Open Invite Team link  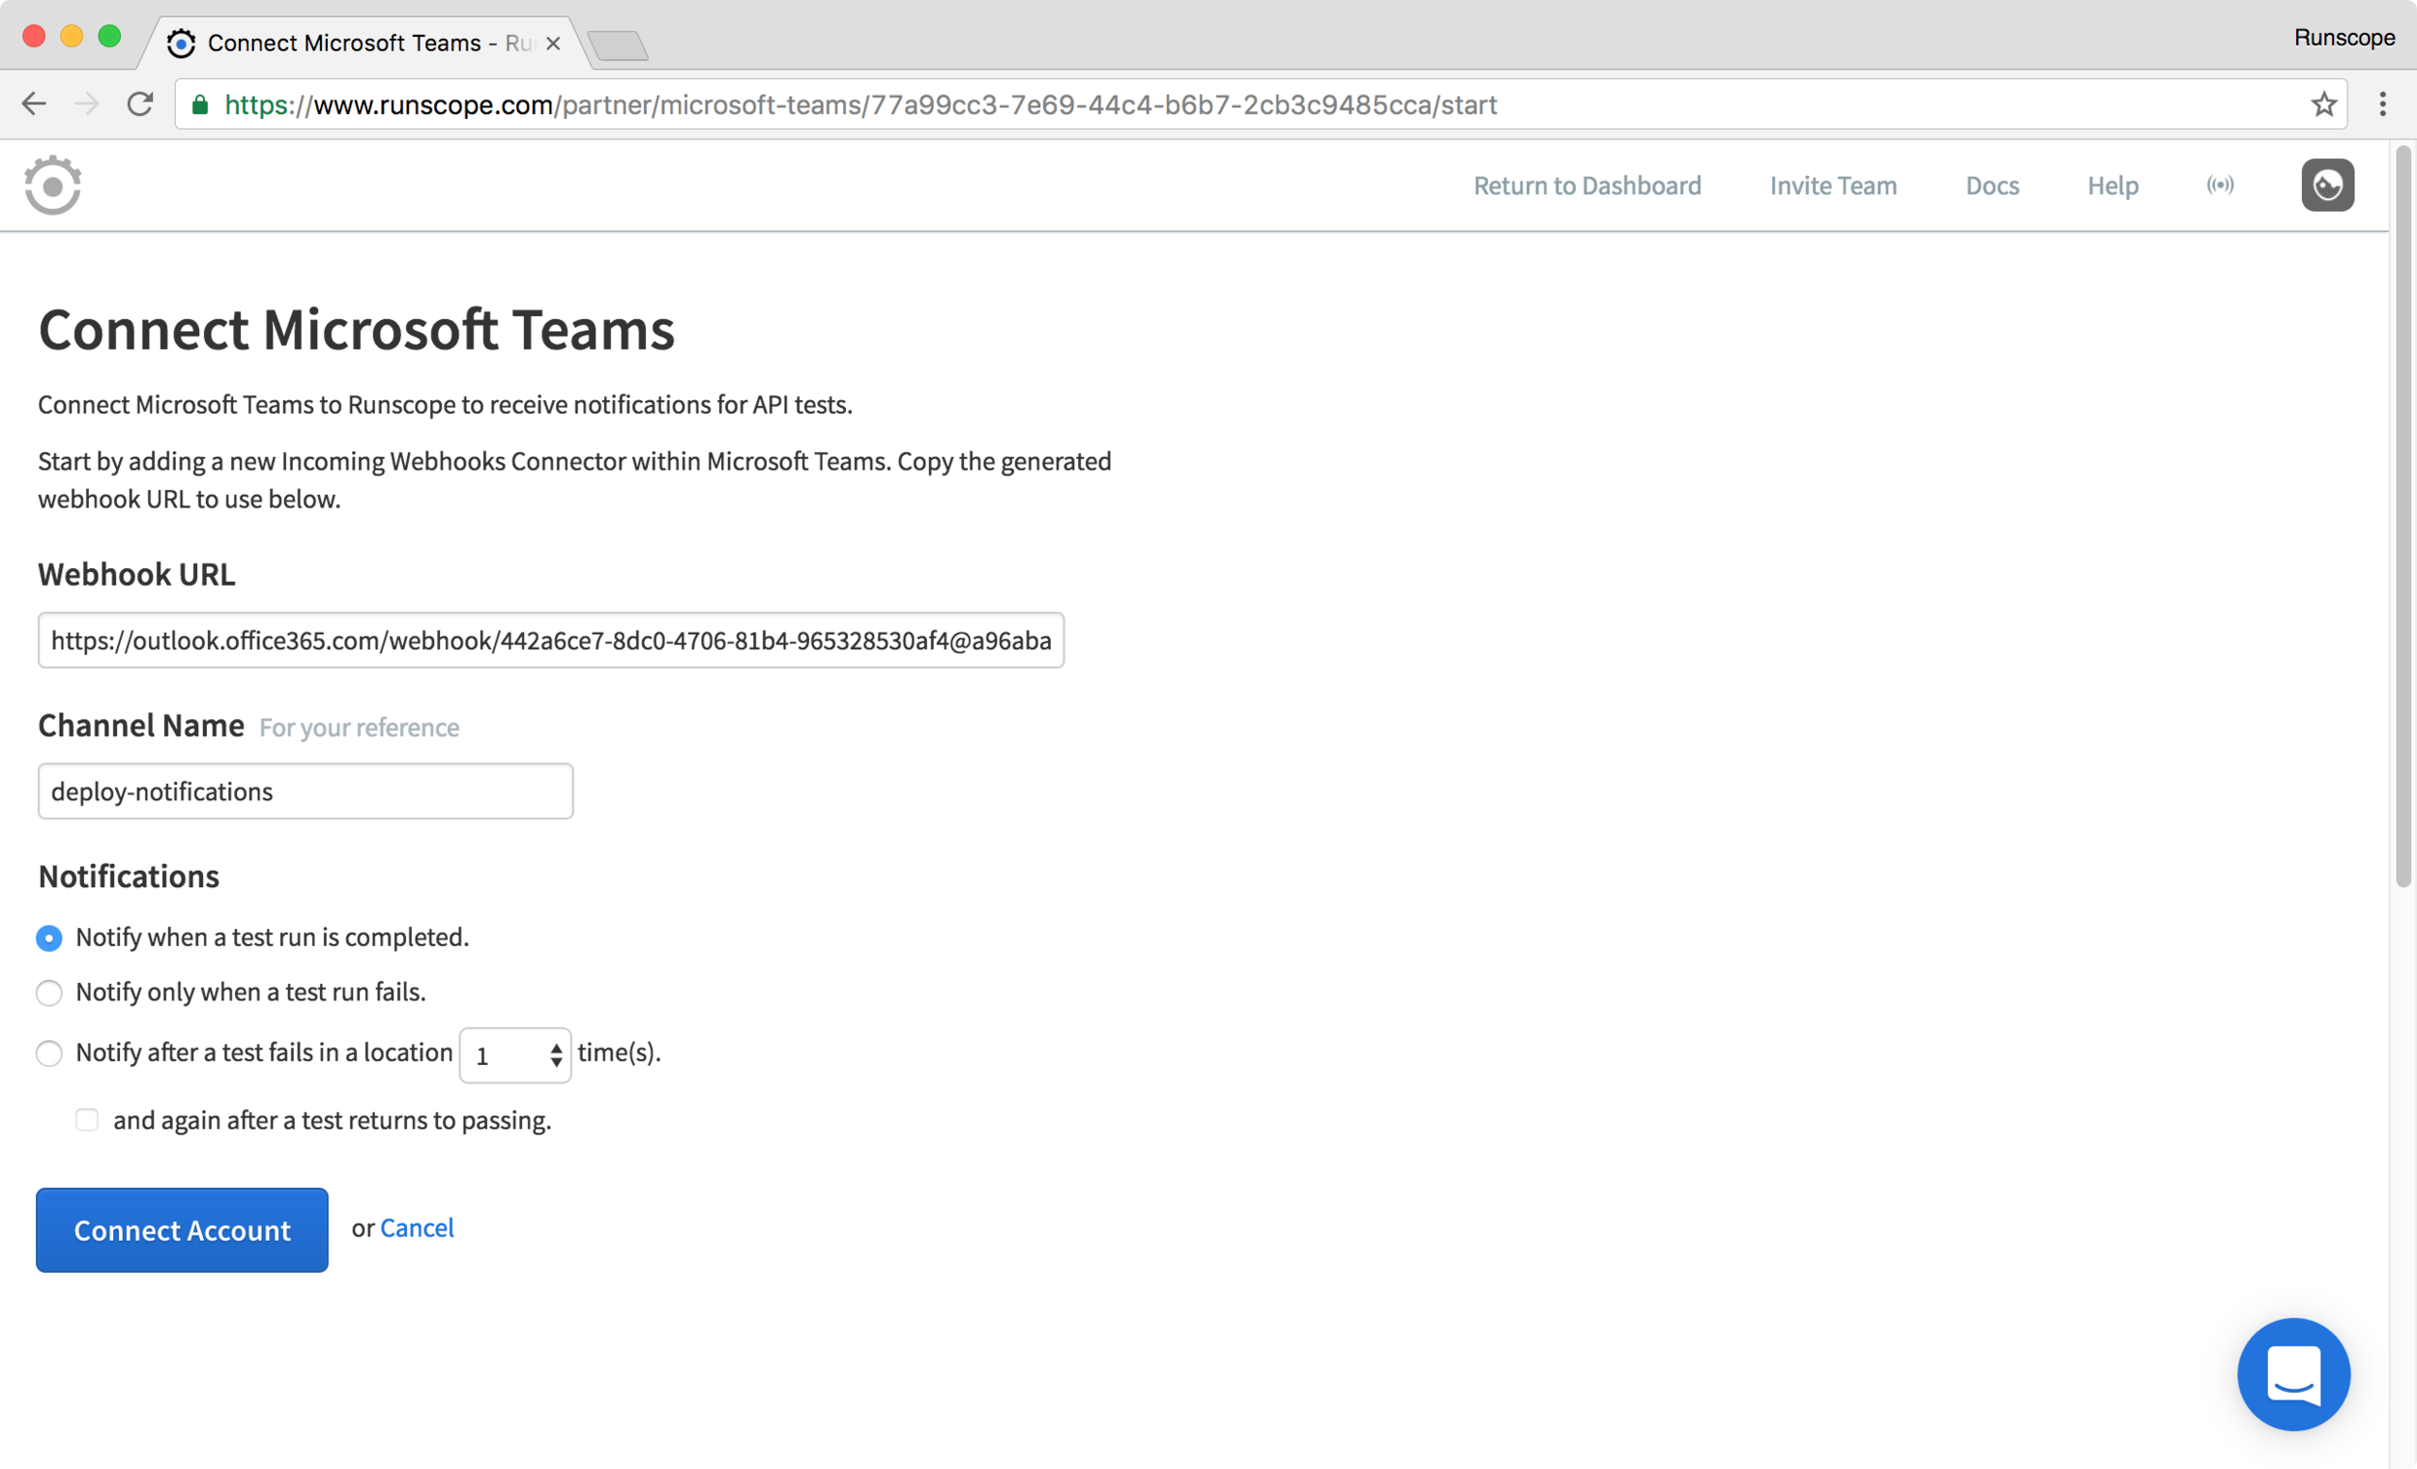pos(1832,186)
